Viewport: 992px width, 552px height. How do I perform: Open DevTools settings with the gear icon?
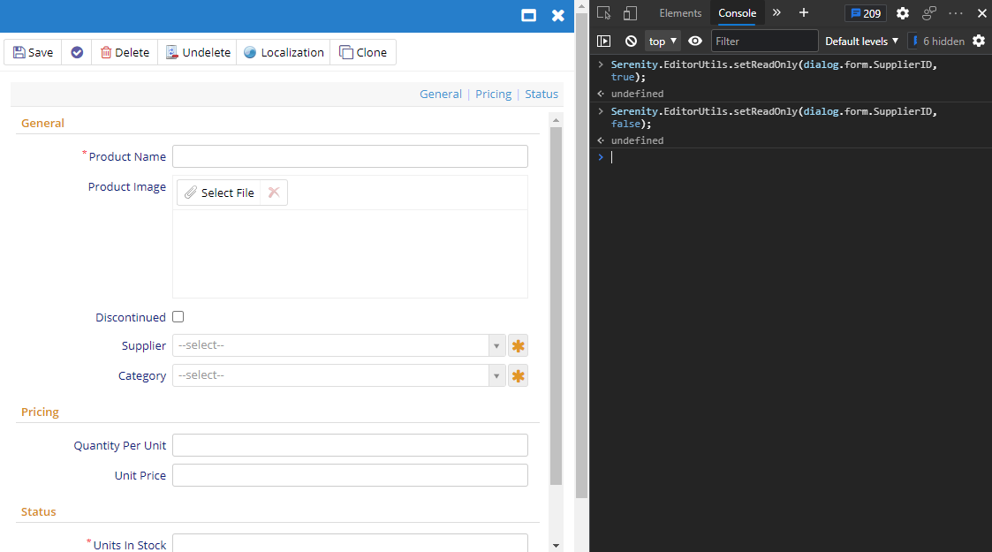pos(902,13)
